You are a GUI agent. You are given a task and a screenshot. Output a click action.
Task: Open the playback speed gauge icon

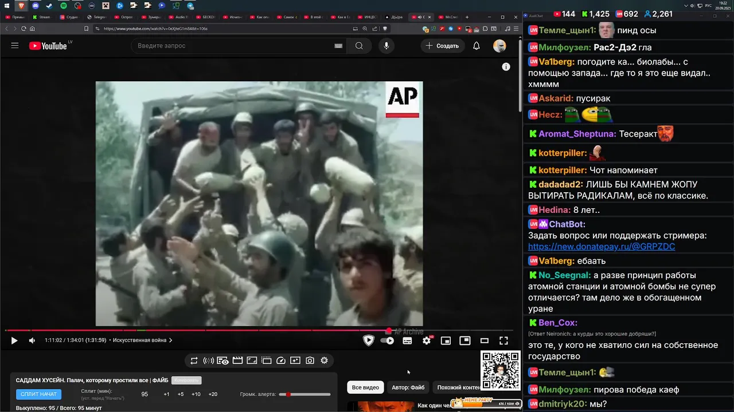(x=281, y=360)
